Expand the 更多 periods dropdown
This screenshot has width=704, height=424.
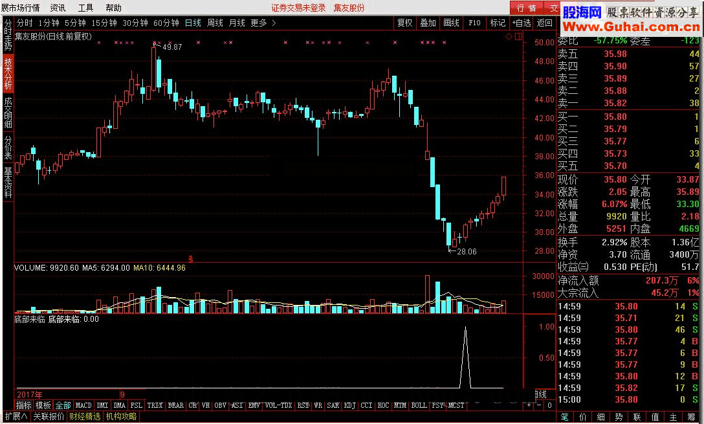point(263,23)
